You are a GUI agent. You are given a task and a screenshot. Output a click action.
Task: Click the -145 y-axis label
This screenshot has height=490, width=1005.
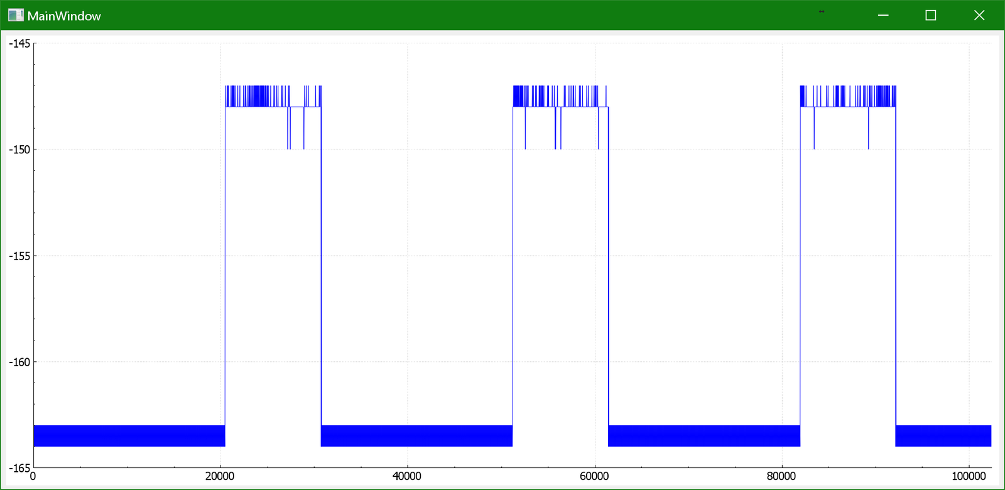[19, 43]
